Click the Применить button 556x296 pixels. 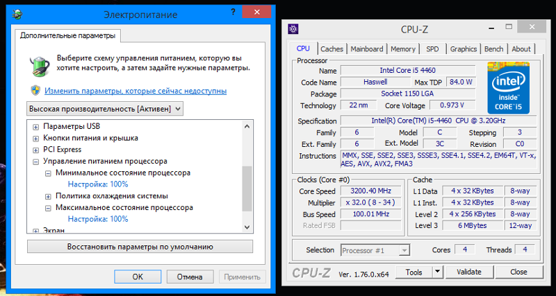coord(242,277)
